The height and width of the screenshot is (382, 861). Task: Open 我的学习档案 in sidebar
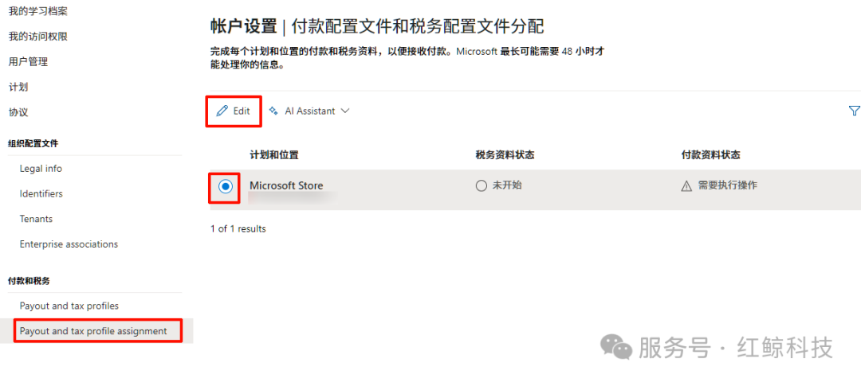38,11
